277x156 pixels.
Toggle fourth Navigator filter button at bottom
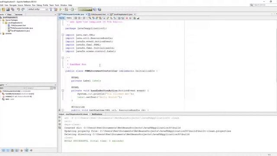17,150
